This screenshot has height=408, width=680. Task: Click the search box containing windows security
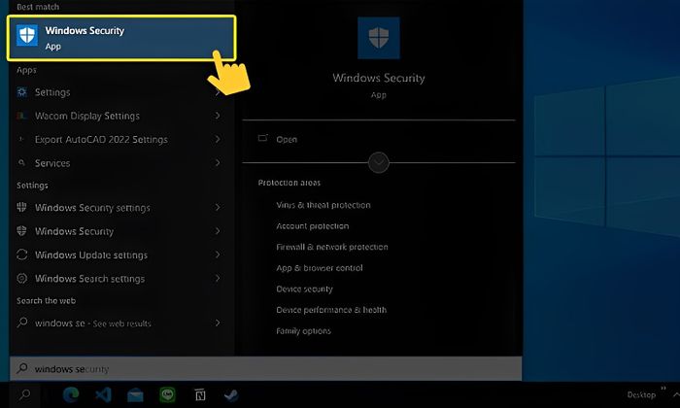pos(266,369)
